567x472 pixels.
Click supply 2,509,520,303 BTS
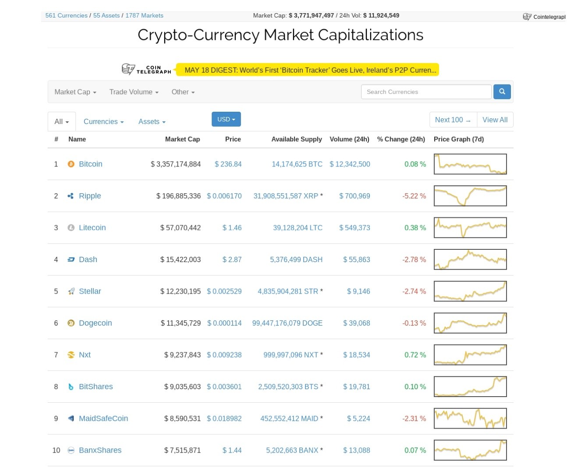pos(288,387)
